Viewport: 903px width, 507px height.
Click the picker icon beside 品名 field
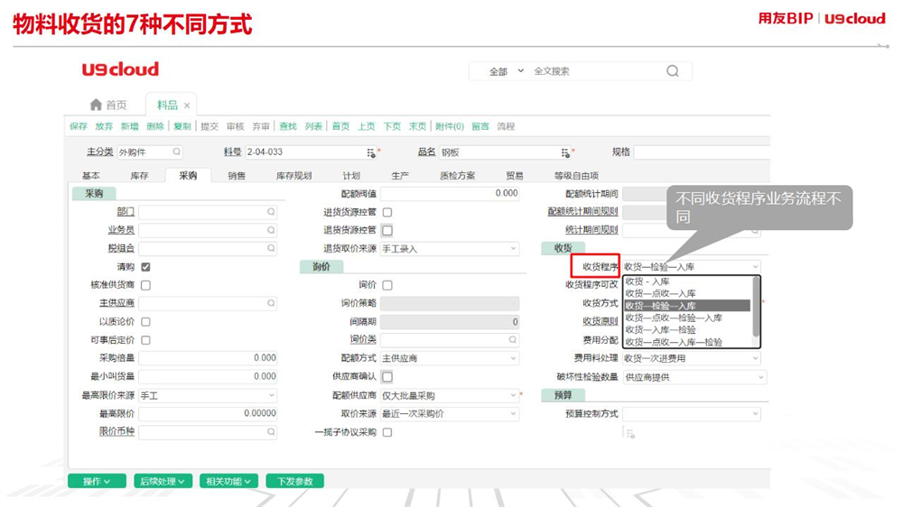click(565, 152)
